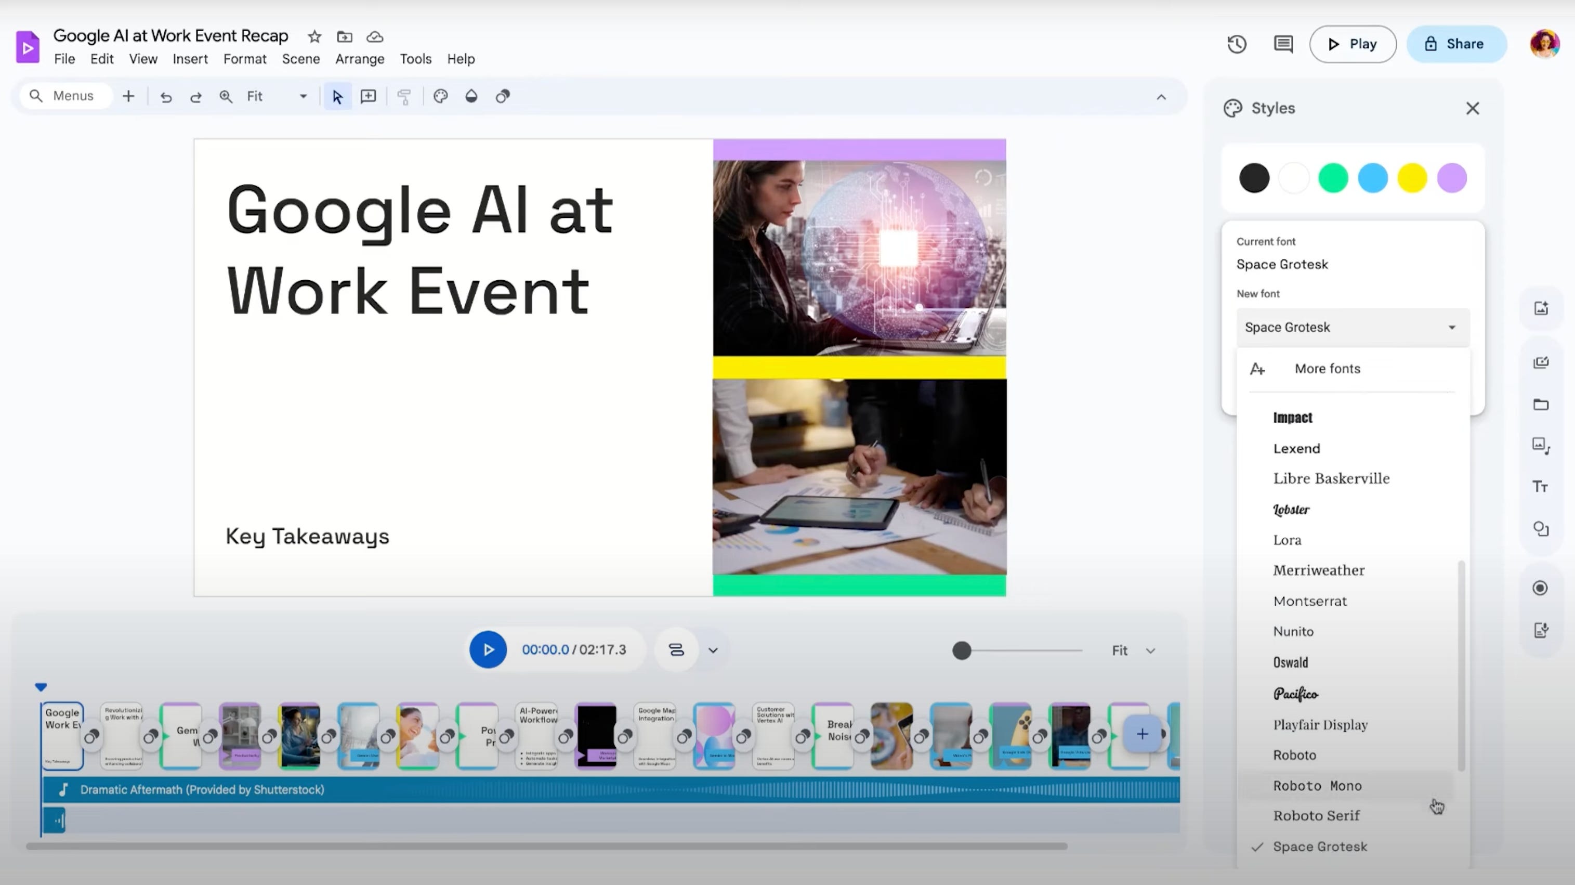
Task: Click the plus add button in toolbar
Action: pos(128,96)
